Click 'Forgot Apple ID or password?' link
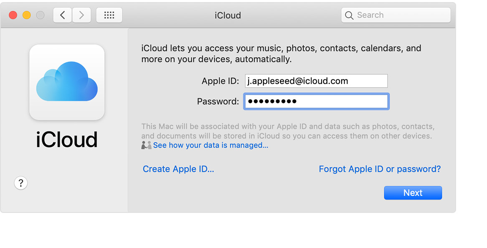 (x=380, y=169)
